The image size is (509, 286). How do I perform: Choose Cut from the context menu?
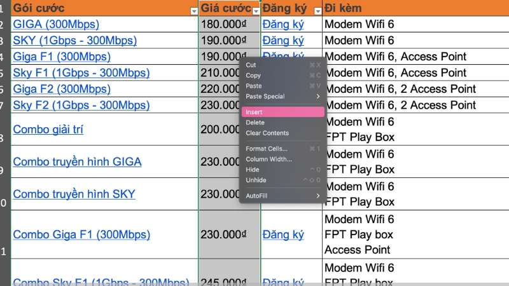point(251,65)
